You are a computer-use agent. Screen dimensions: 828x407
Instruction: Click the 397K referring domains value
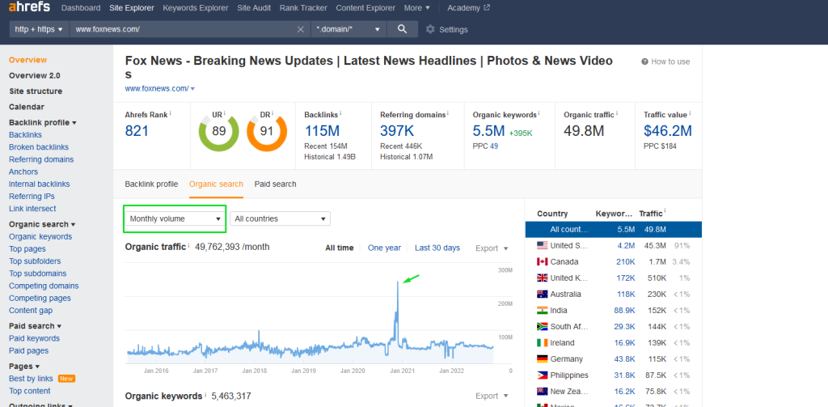398,130
